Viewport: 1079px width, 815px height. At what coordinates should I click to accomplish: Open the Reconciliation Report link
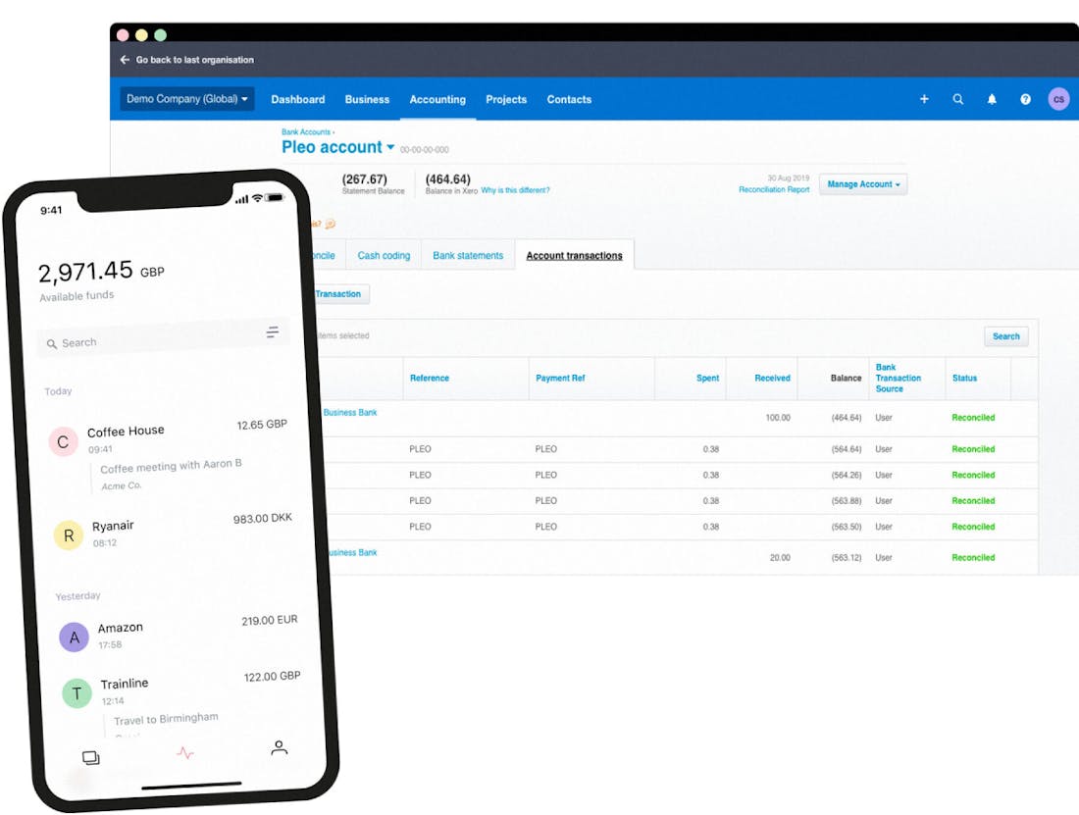pyautogui.click(x=774, y=187)
